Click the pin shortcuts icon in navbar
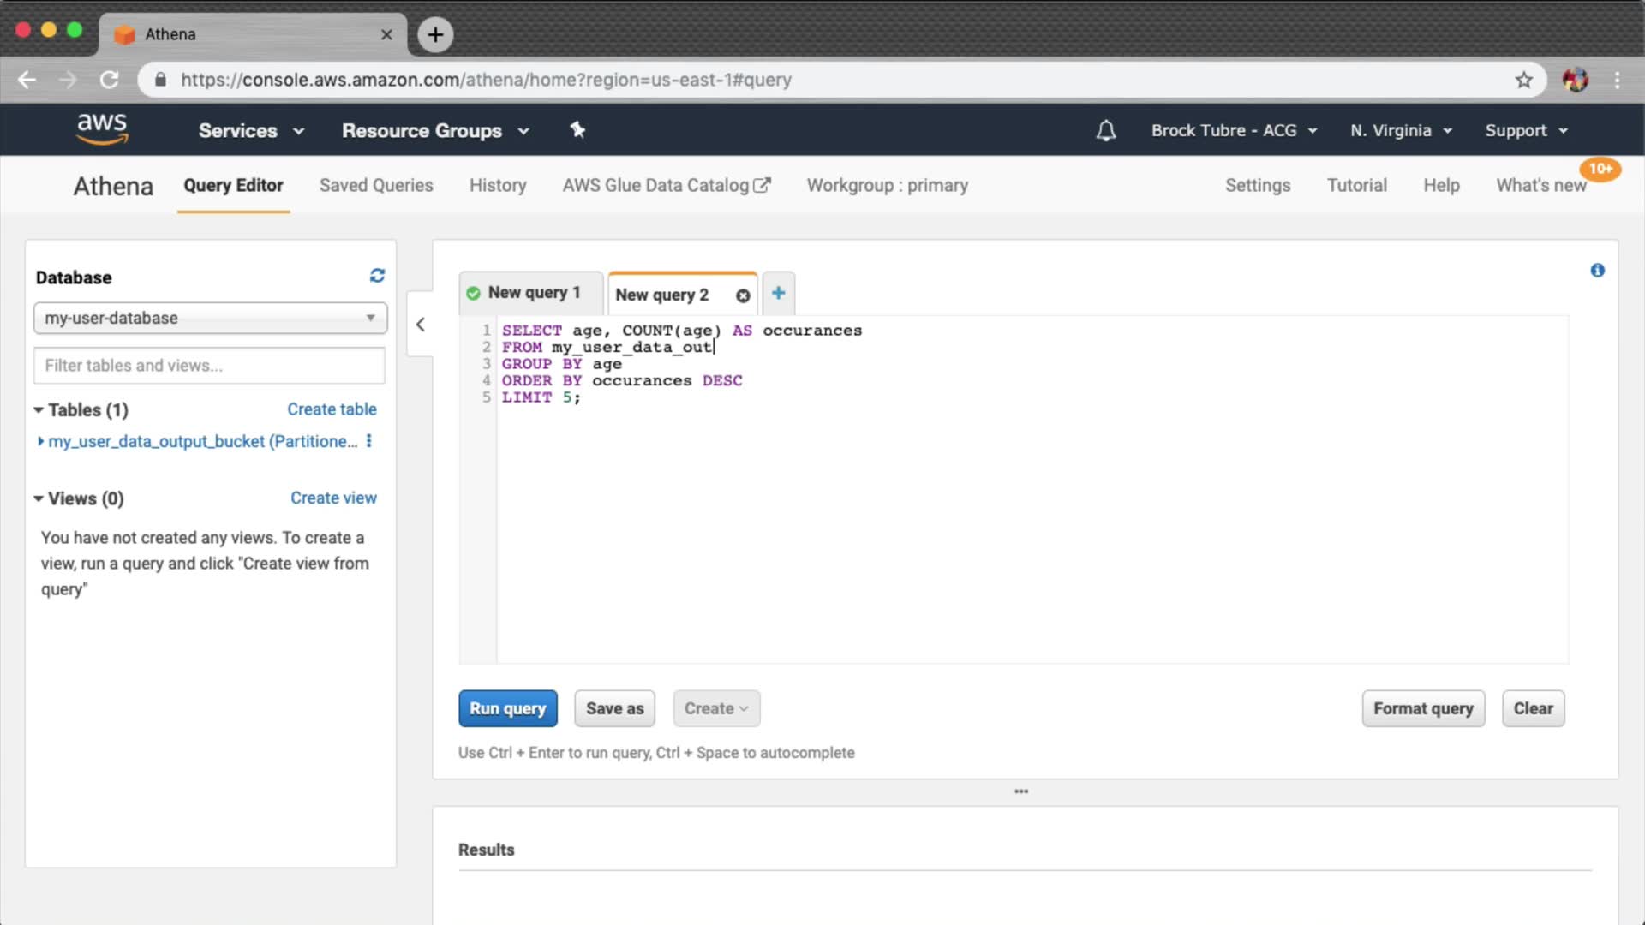The height and width of the screenshot is (925, 1645). point(577,130)
